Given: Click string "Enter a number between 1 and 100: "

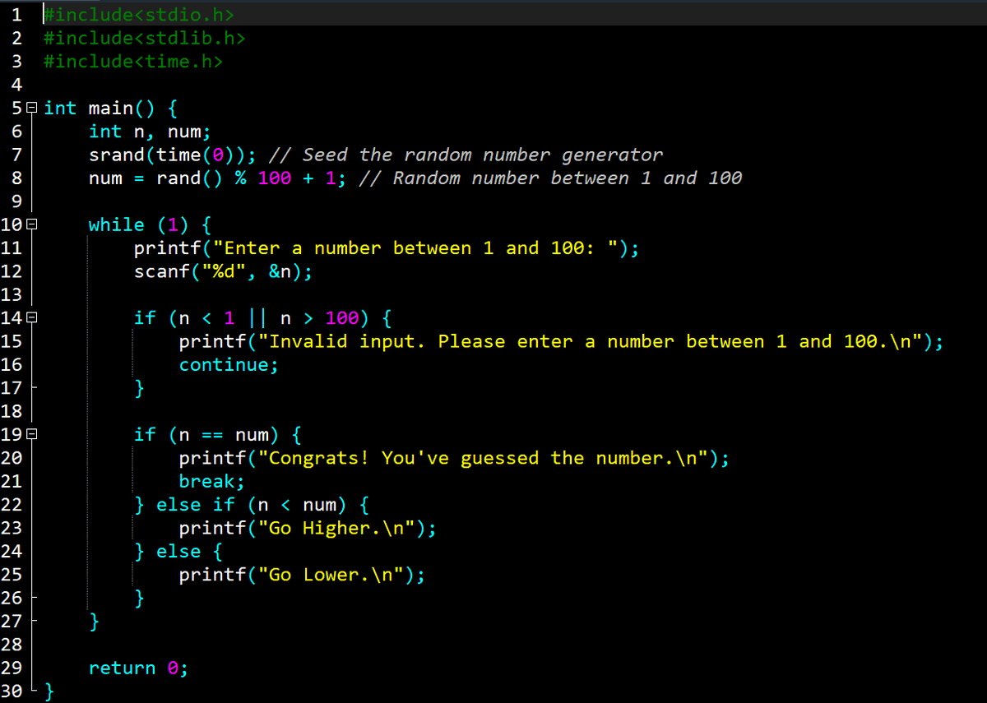Looking at the screenshot, I should coord(415,248).
